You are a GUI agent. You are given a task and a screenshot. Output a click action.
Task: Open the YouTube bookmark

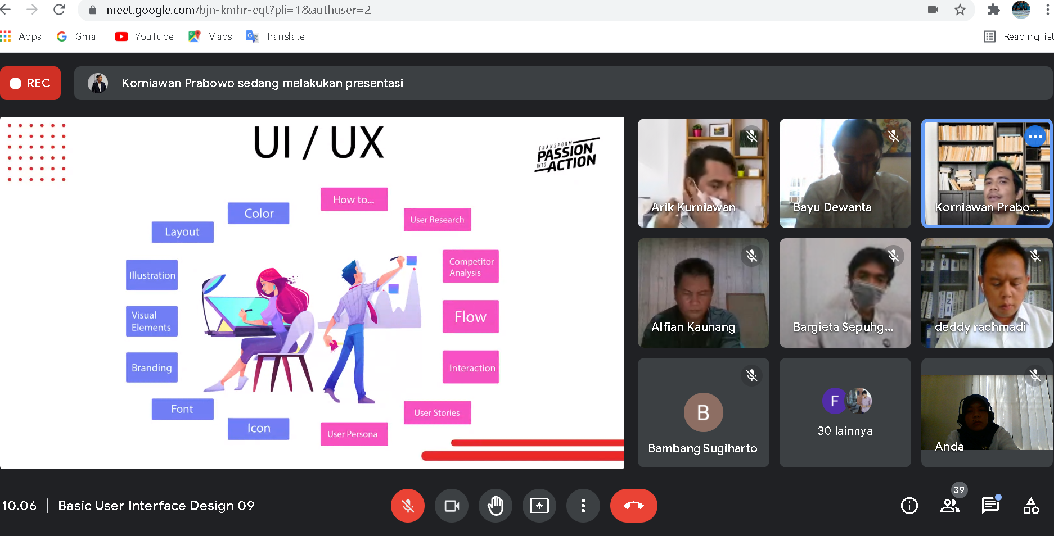[x=144, y=37]
